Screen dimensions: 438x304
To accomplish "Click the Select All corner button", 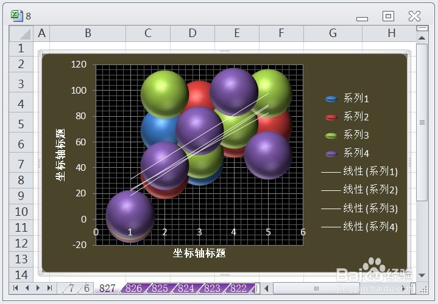I will coord(21,34).
